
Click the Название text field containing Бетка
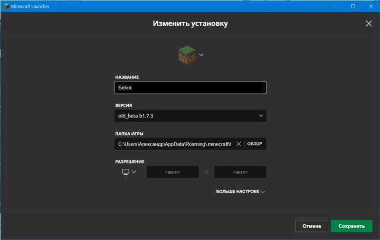point(190,87)
